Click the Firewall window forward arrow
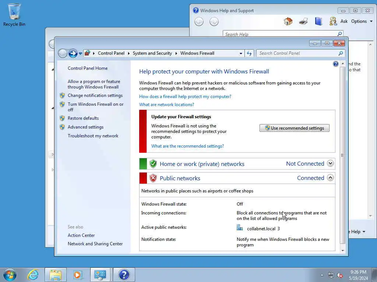 73,53
